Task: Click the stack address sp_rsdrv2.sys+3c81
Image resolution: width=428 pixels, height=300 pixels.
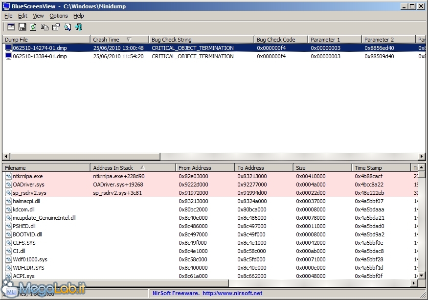Action: (x=117, y=193)
